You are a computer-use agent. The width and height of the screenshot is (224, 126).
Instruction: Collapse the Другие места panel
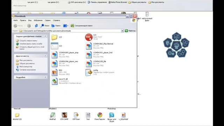[x=45, y=56]
